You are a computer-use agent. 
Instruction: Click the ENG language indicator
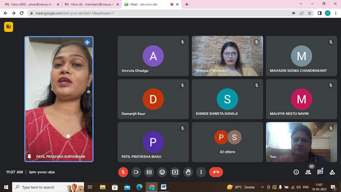(306, 187)
